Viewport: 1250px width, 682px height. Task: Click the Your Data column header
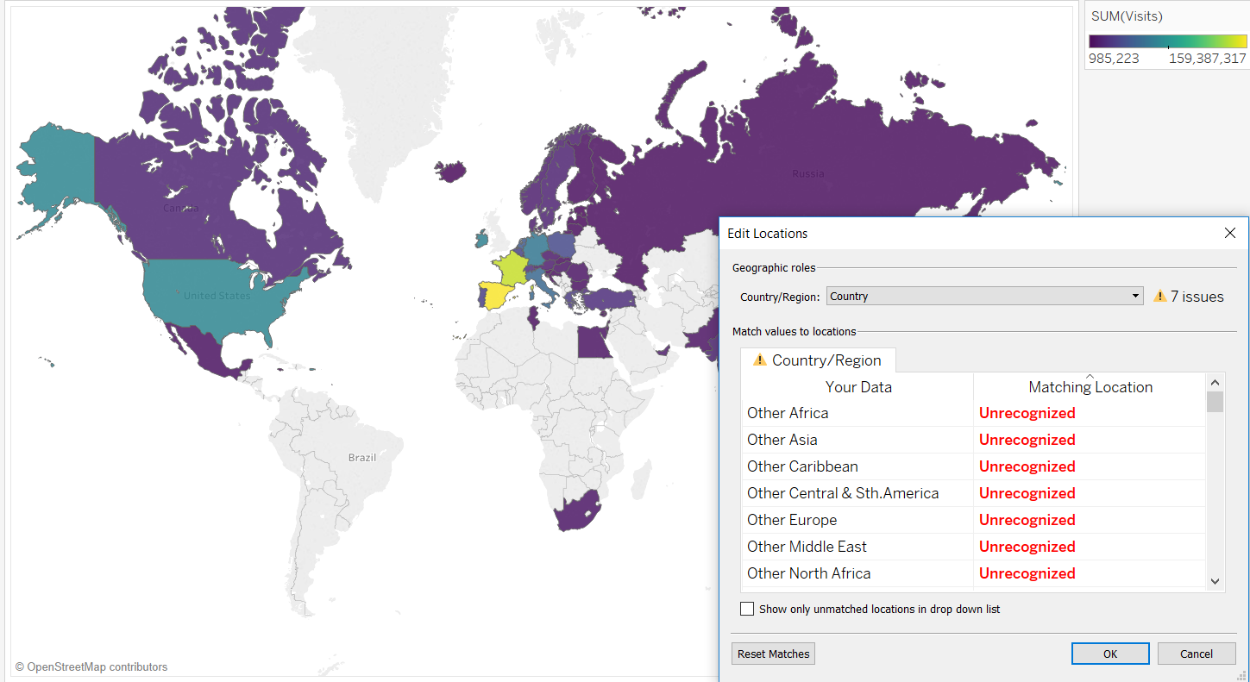tap(858, 387)
